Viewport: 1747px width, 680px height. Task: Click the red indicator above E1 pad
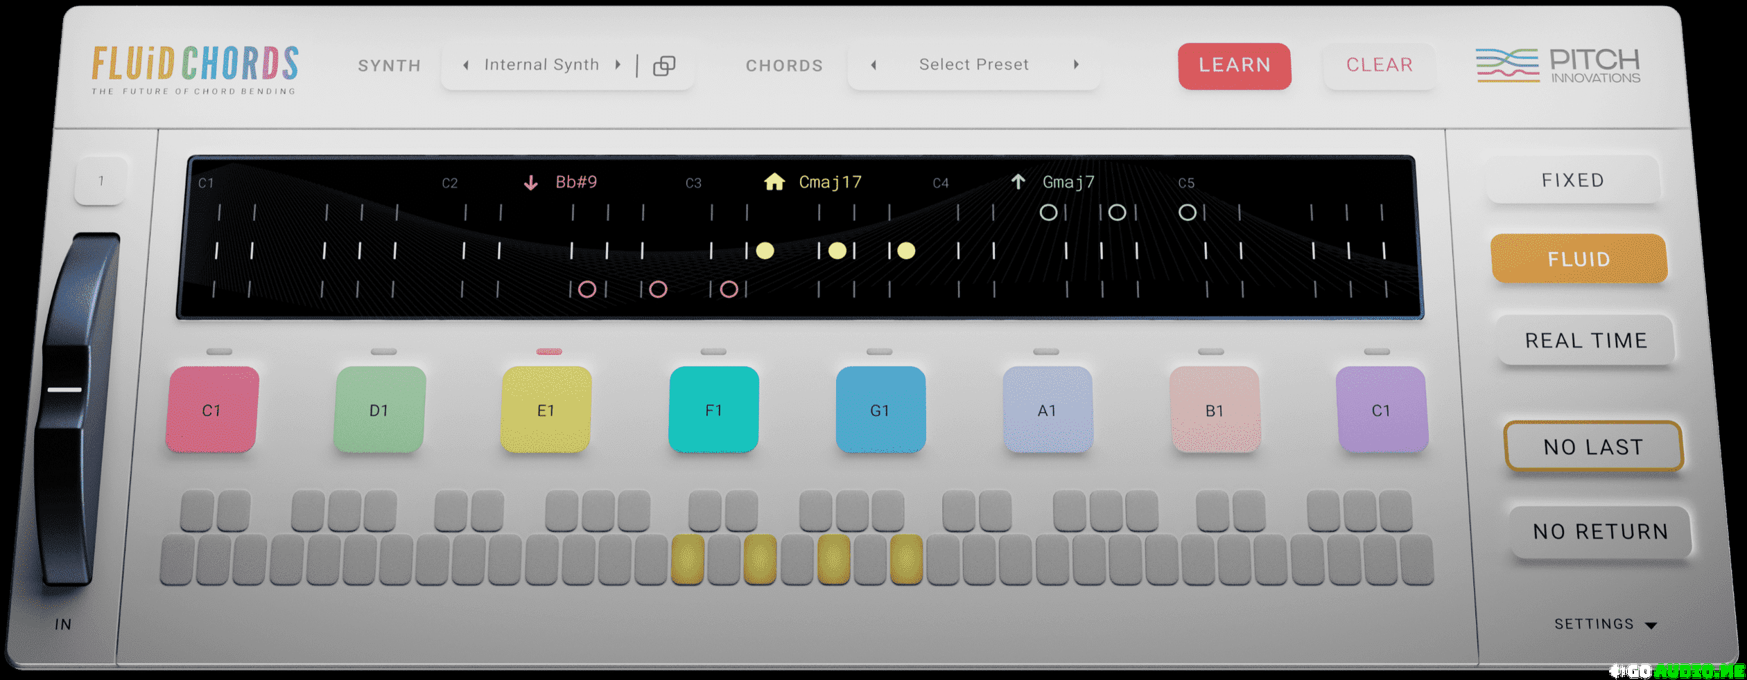click(549, 352)
